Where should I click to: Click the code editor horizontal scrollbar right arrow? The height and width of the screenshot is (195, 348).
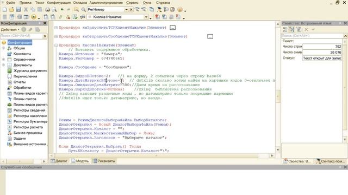(x=272, y=155)
